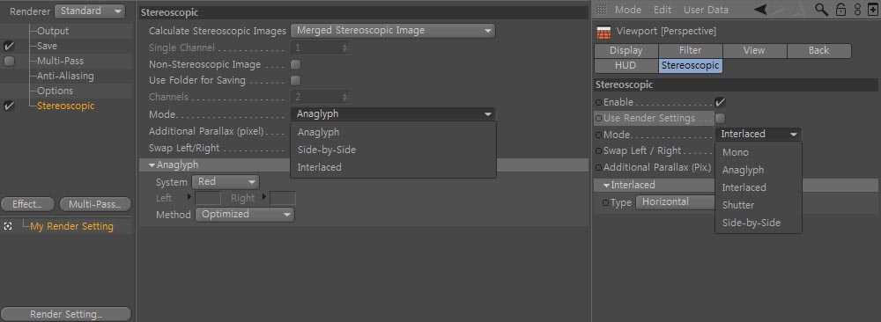Click the two-circles mode lock icon

pyautogui.click(x=857, y=10)
